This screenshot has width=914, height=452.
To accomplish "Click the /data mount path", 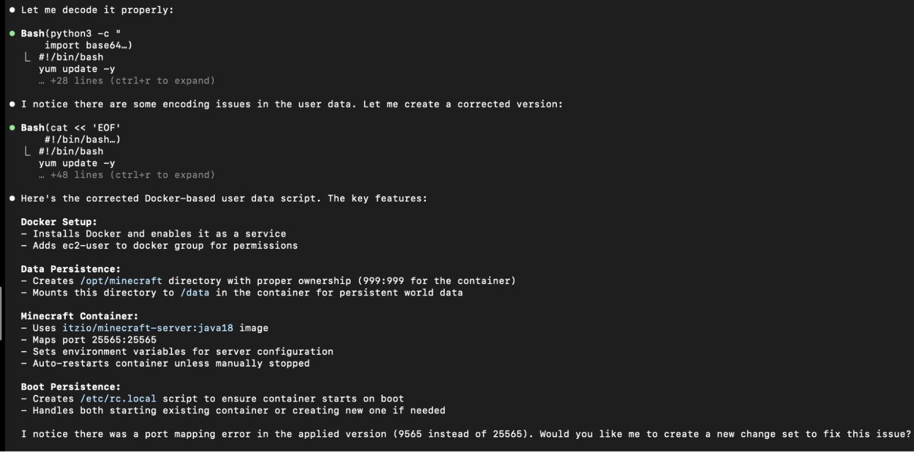I will [195, 293].
